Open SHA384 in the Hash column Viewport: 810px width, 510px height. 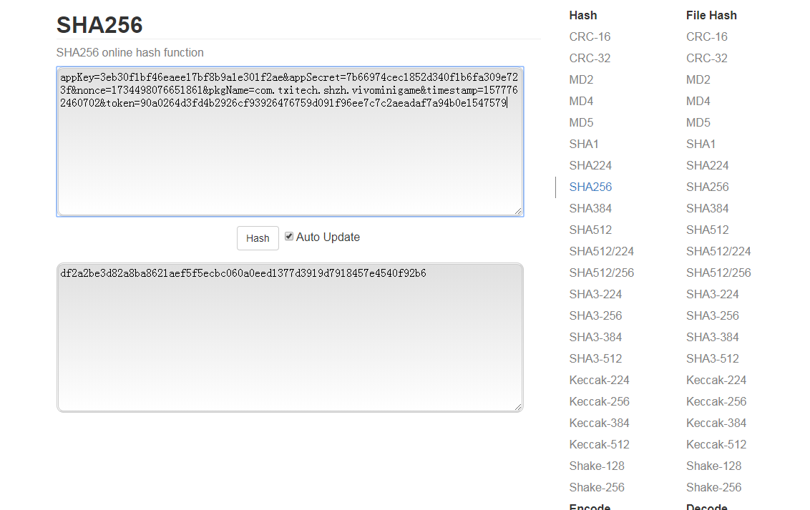(x=590, y=208)
